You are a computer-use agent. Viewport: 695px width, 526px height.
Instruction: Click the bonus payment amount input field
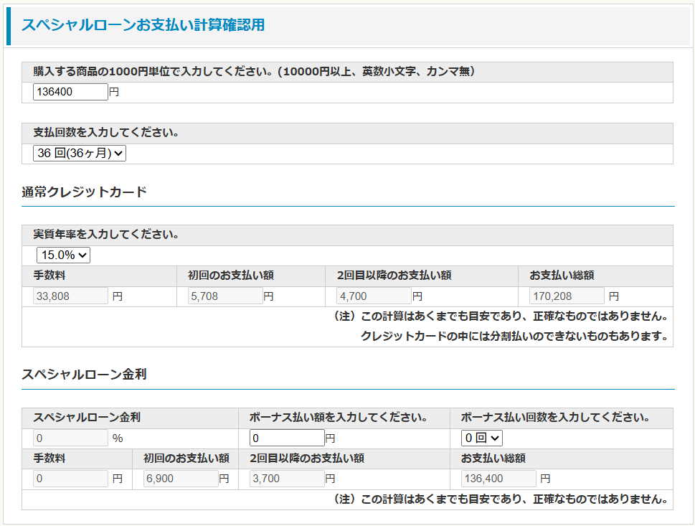click(287, 438)
